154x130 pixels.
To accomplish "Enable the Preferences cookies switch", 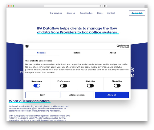I will 63,86.
